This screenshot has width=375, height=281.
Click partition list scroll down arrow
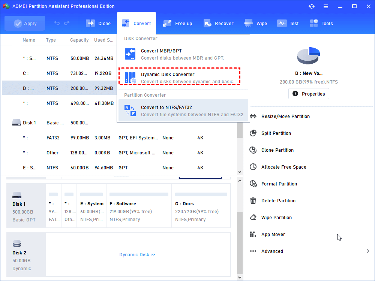240,172
